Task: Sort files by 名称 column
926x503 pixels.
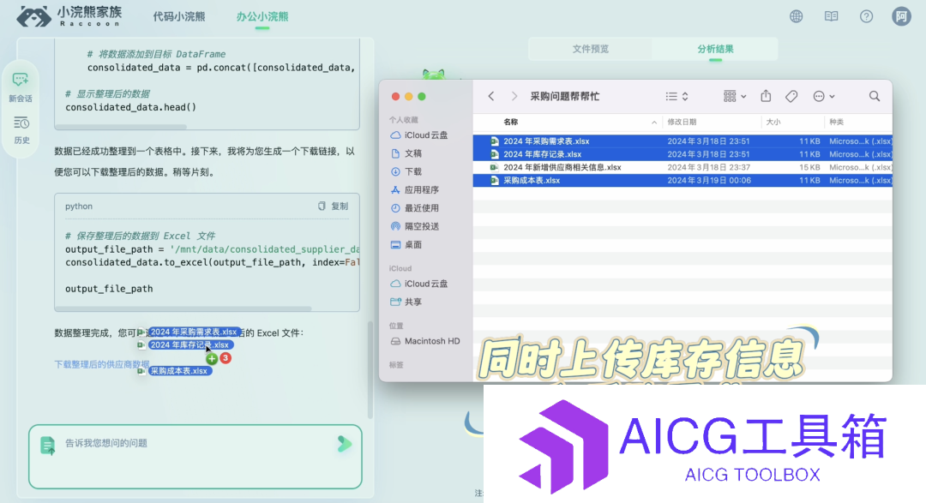Action: pos(511,123)
